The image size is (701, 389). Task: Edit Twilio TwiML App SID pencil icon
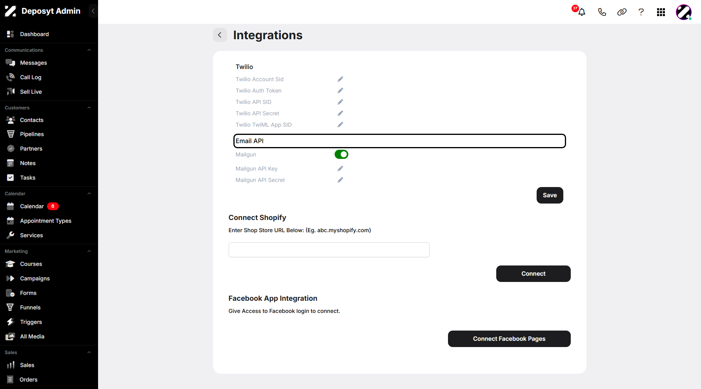click(340, 125)
